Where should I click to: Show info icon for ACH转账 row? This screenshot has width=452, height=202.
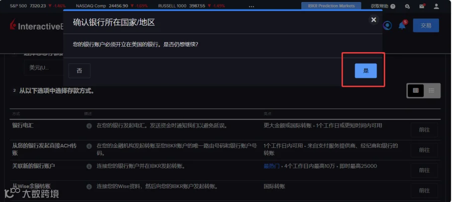point(89,146)
